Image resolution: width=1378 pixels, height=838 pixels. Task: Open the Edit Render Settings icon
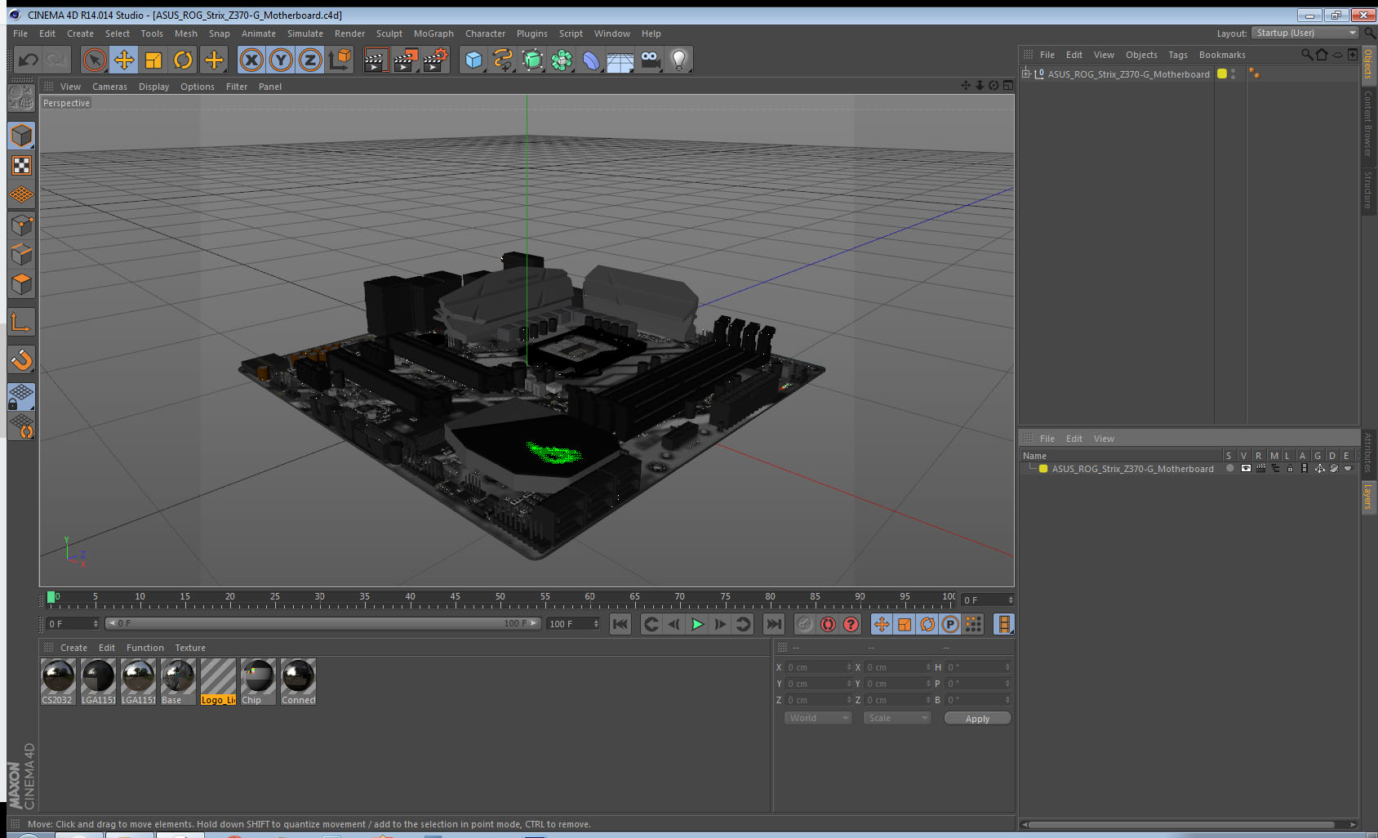click(436, 60)
